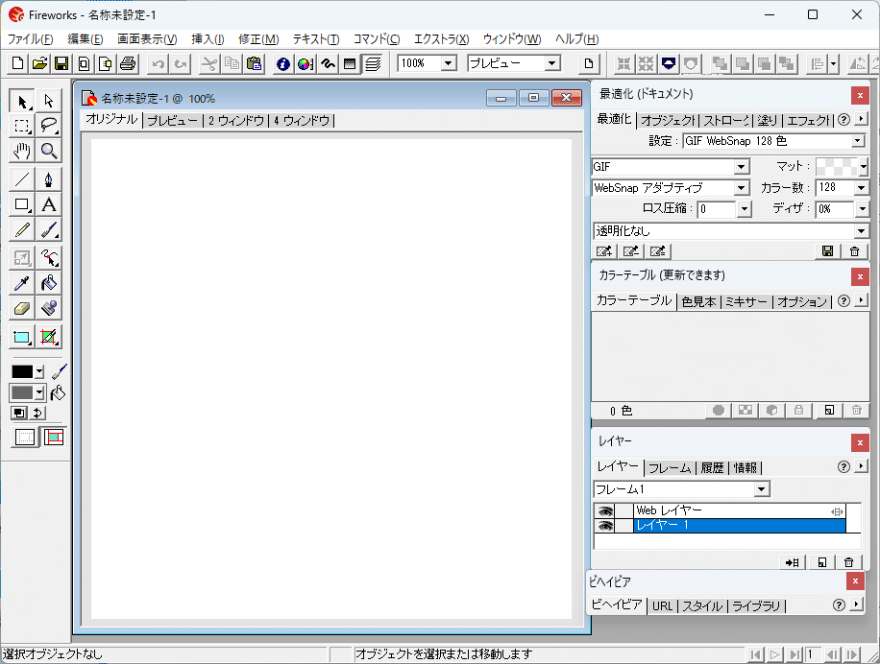Select the Lasso tool
This screenshot has height=664, width=880.
click(x=46, y=125)
